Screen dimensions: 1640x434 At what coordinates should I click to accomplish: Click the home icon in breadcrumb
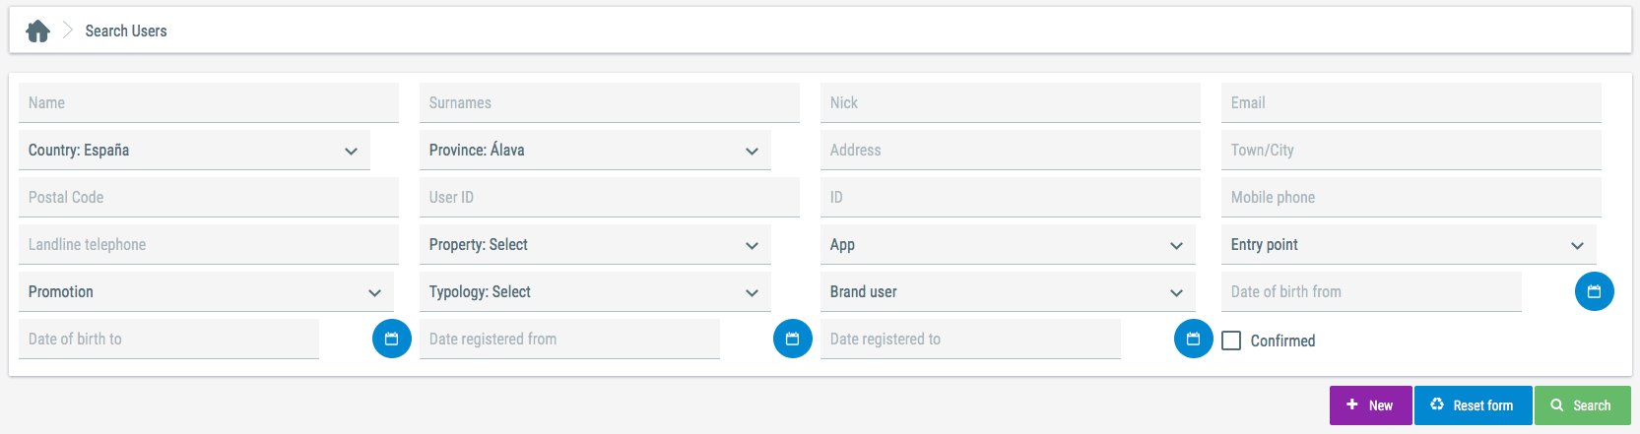(37, 31)
